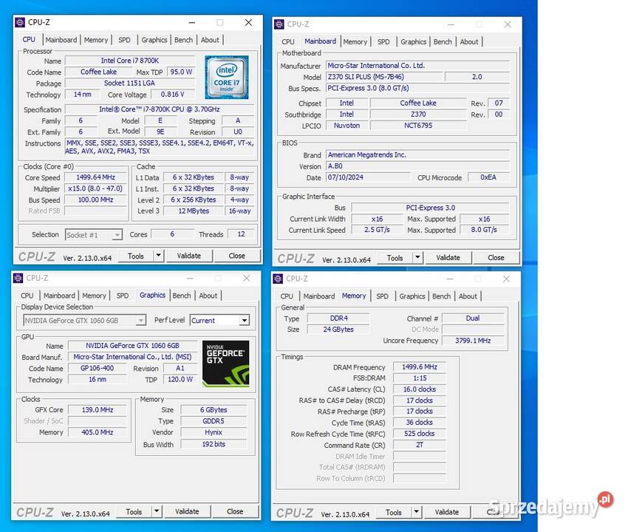
Task: Click the Validate button in CPU window
Action: (190, 256)
